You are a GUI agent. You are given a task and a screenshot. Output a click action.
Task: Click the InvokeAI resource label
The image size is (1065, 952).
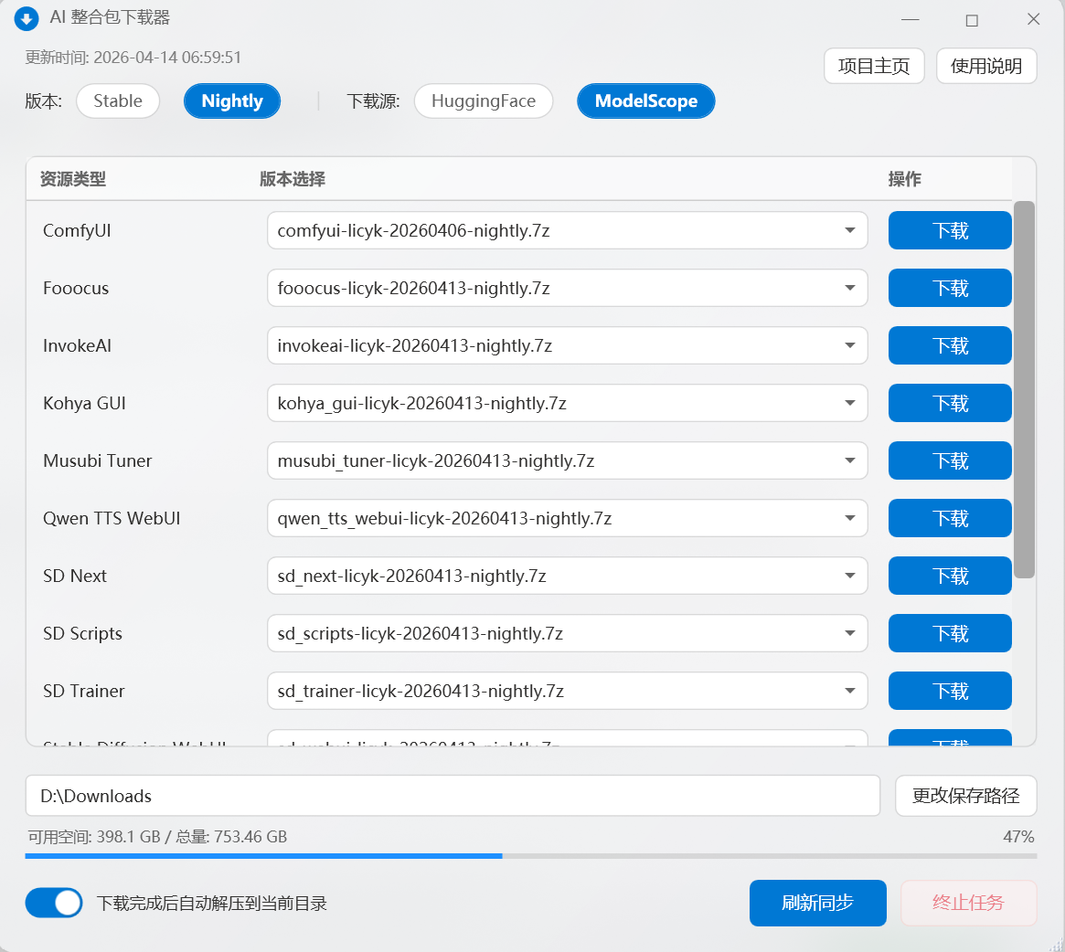77,345
